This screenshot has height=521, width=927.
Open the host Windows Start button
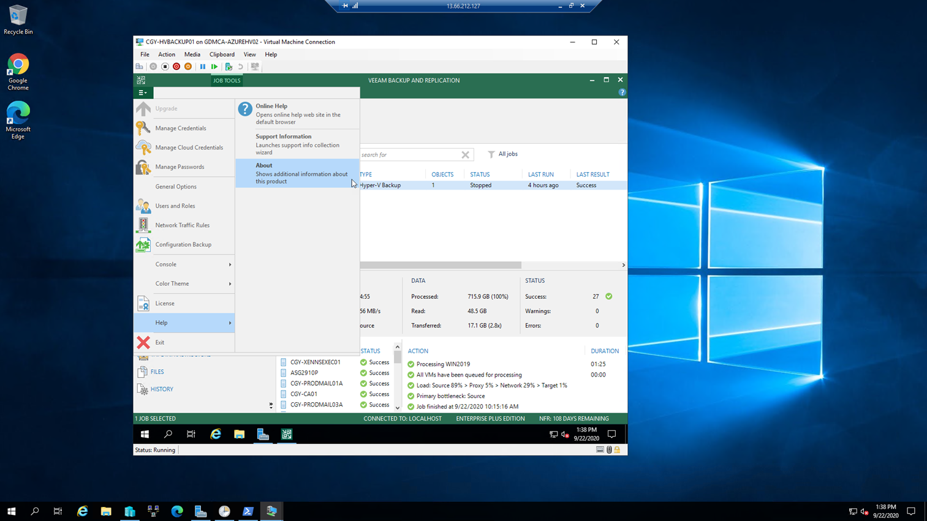pos(11,511)
